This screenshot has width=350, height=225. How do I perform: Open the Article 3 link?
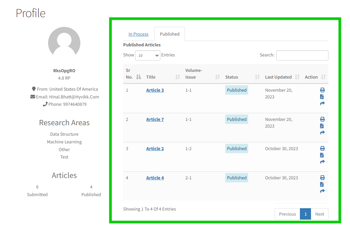pos(155,90)
